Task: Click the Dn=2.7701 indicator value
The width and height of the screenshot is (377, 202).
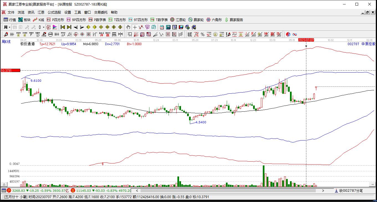Action: click(112, 44)
